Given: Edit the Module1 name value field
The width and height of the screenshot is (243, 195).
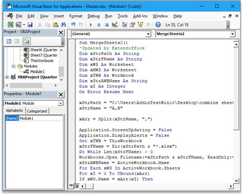Looking at the screenshot, I should pos(40,118).
